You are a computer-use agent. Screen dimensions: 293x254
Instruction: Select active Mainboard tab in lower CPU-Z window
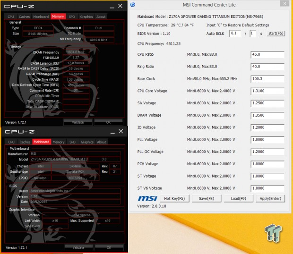click(x=42, y=142)
